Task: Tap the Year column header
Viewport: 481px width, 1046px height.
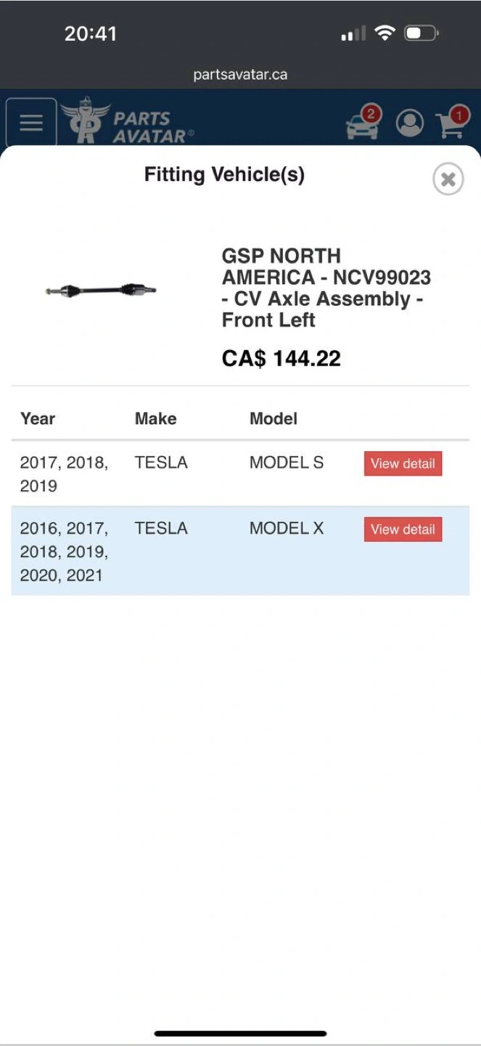Action: point(38,418)
